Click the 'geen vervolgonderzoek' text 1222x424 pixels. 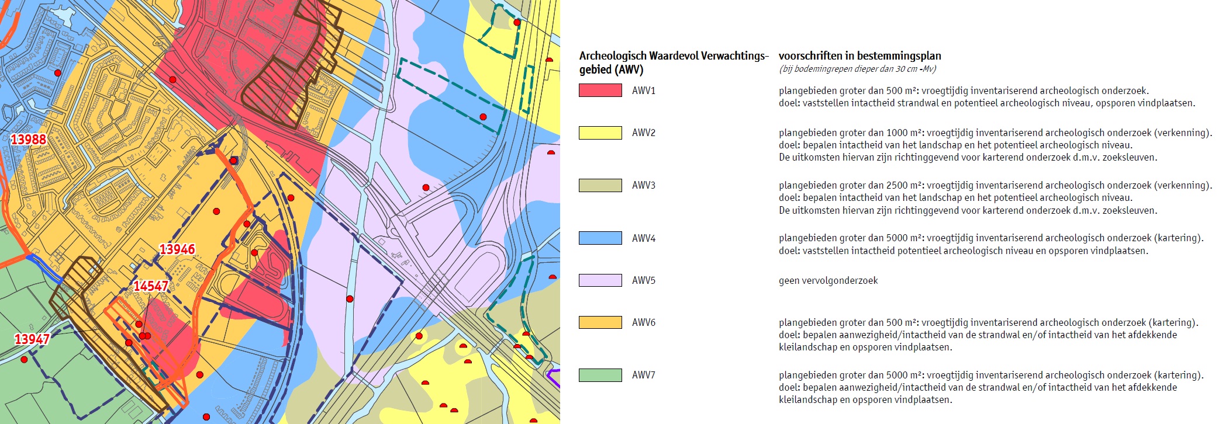828,280
